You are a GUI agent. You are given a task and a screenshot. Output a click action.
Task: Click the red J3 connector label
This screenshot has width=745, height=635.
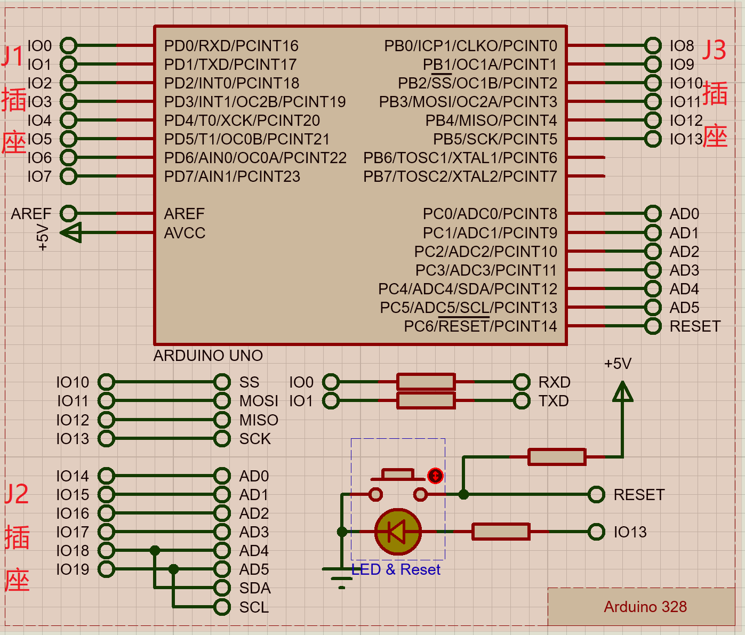coord(714,50)
